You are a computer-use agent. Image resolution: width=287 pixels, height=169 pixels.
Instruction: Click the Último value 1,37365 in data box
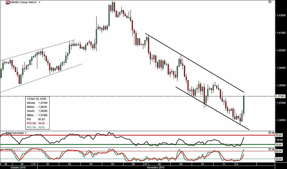(42, 115)
